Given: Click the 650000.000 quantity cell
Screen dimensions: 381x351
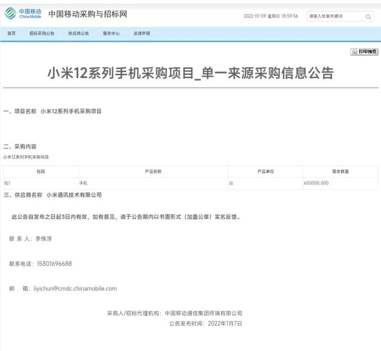Looking at the screenshot, I should point(341,183).
